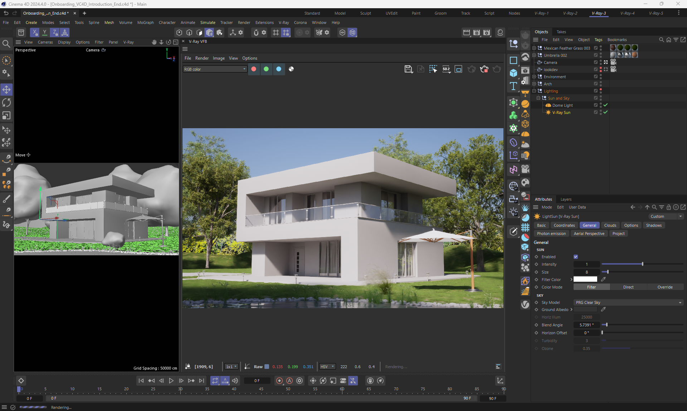Select the Rotate tool in left toolbar

click(6, 103)
